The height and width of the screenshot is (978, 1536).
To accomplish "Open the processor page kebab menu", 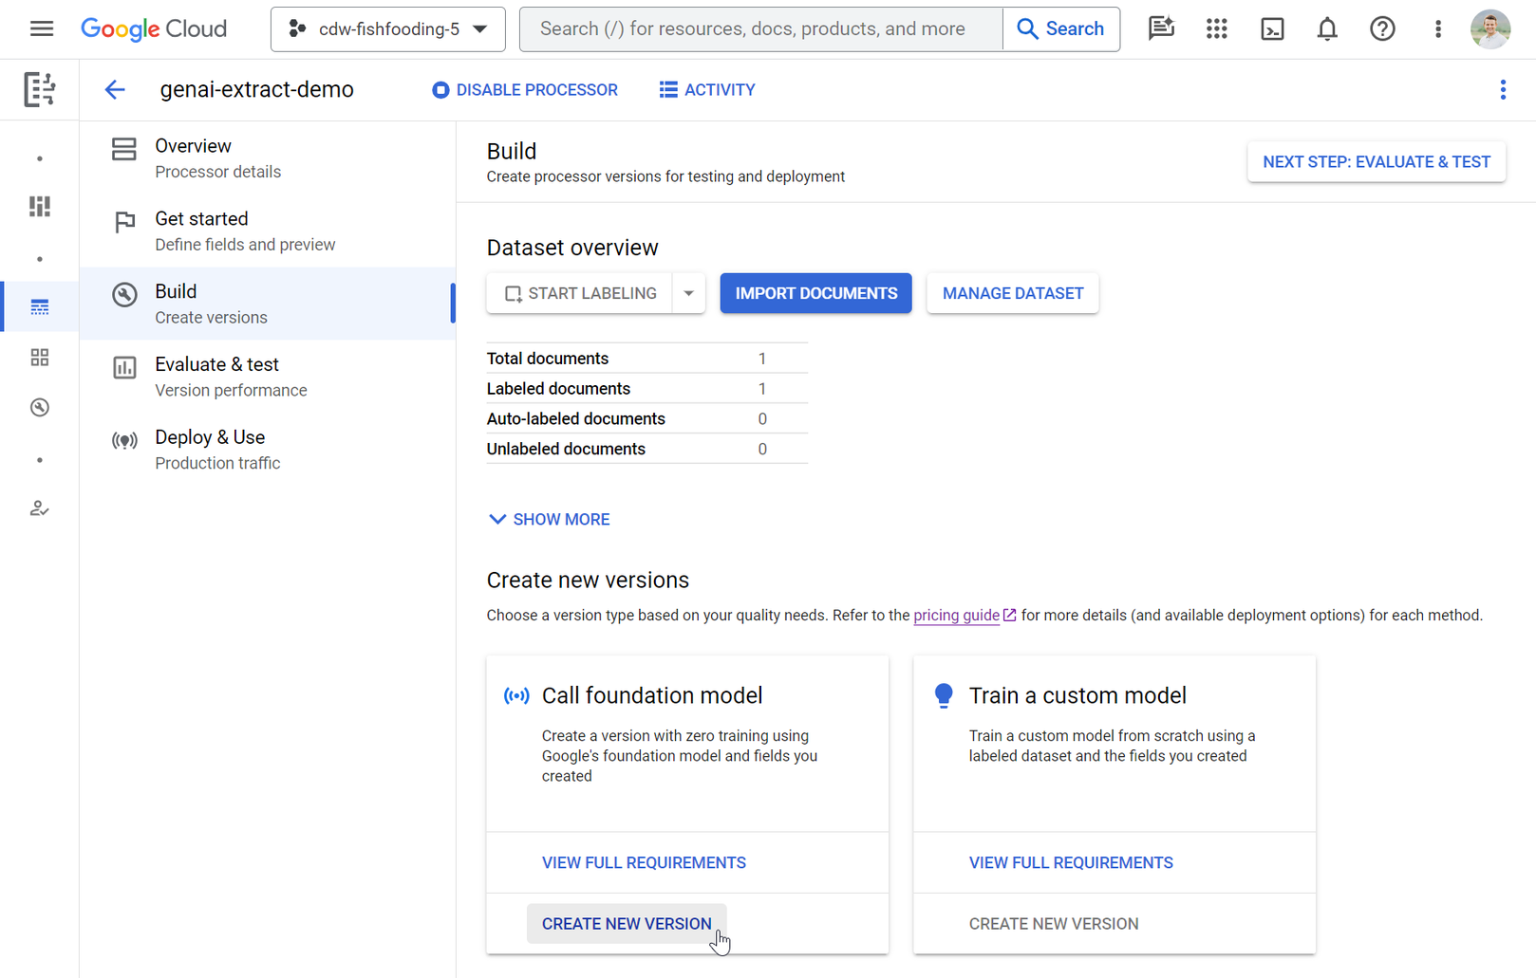I will [1503, 90].
